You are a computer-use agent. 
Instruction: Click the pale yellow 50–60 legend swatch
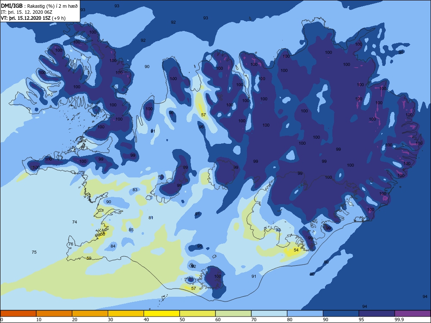pos(197,314)
